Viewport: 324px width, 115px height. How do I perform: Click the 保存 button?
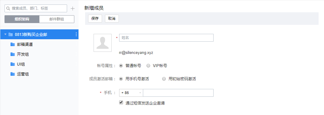click(95, 19)
